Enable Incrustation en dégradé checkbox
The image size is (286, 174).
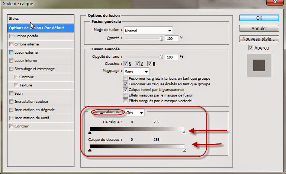pyautogui.click(x=11, y=110)
